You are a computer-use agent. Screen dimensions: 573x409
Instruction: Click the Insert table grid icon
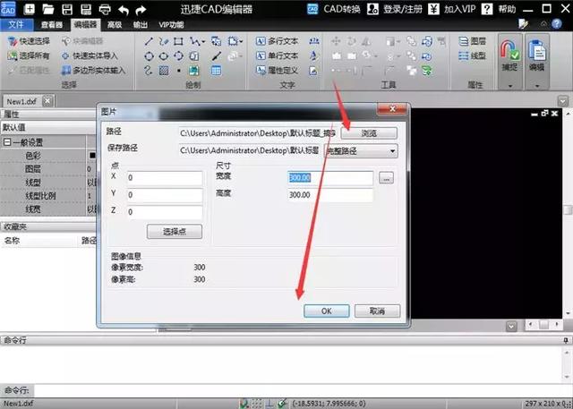pos(216,71)
